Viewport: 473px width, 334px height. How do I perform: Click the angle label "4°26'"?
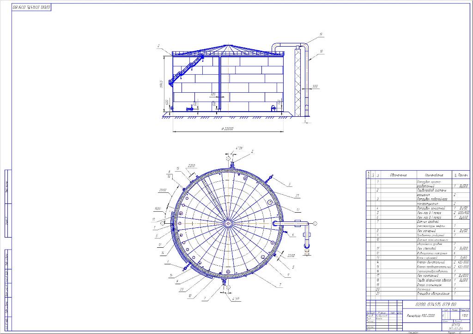239,148
